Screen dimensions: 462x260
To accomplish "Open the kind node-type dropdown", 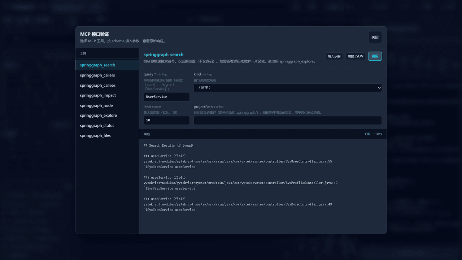I will 288,87.
